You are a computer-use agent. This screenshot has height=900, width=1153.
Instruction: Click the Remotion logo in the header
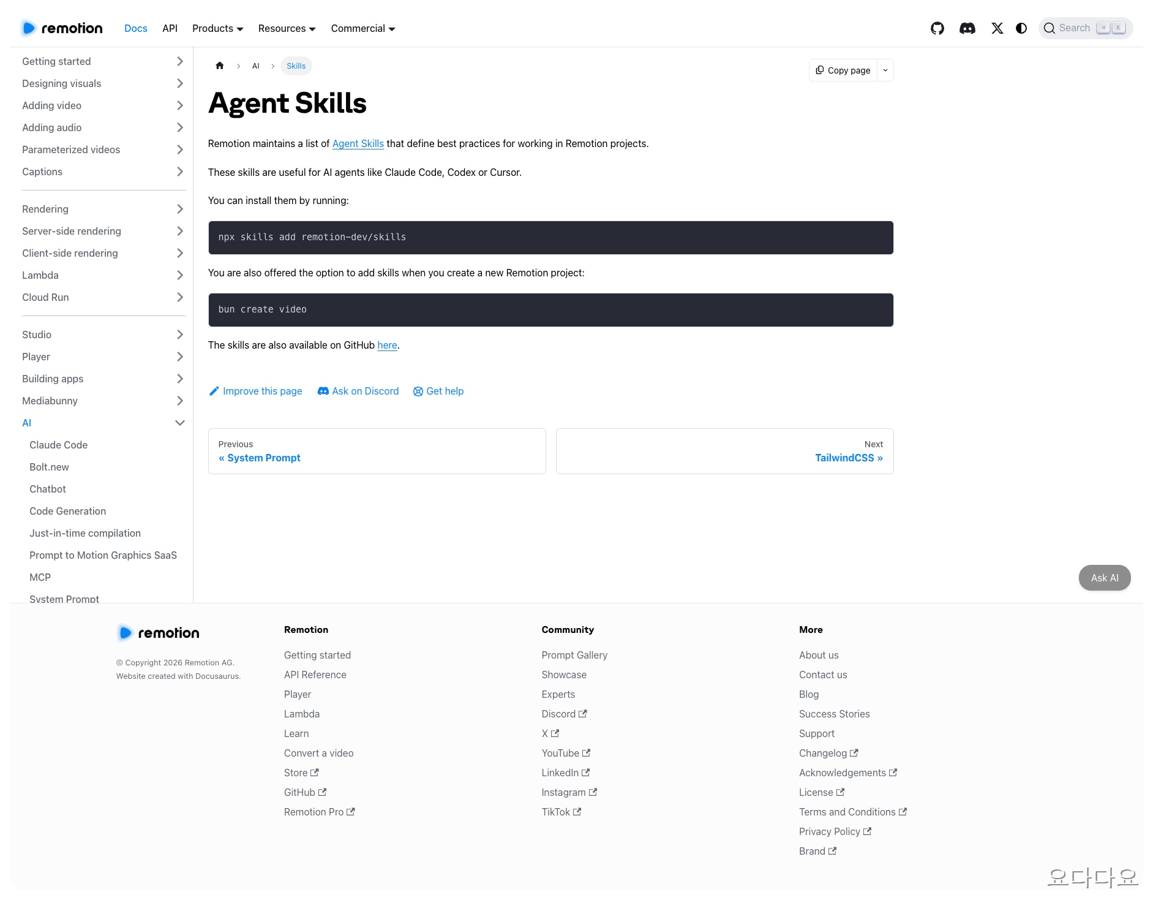point(61,28)
